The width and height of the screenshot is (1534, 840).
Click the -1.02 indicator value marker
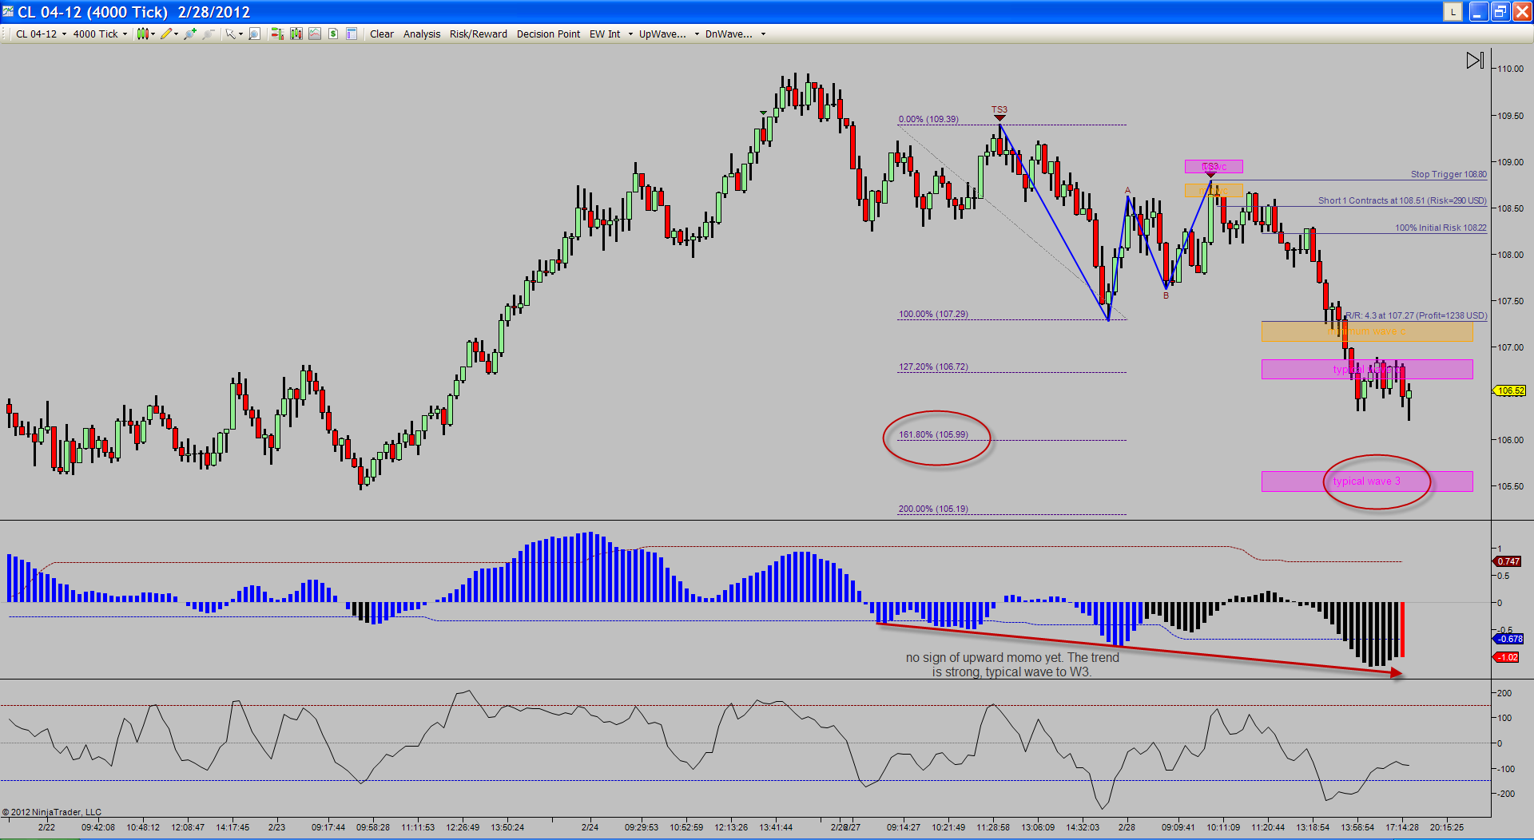pos(1507,657)
